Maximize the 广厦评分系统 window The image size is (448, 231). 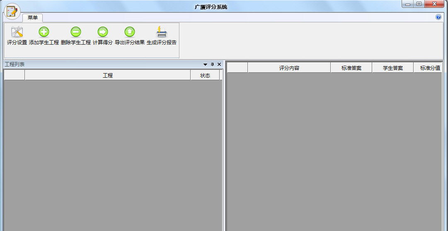tap(419, 4)
